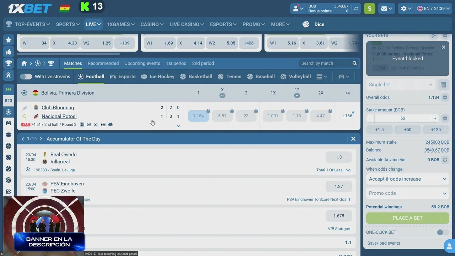Screen dimensions: 455x256
Task: Expand the Club Blooming match details chevron
Action: [178, 126]
